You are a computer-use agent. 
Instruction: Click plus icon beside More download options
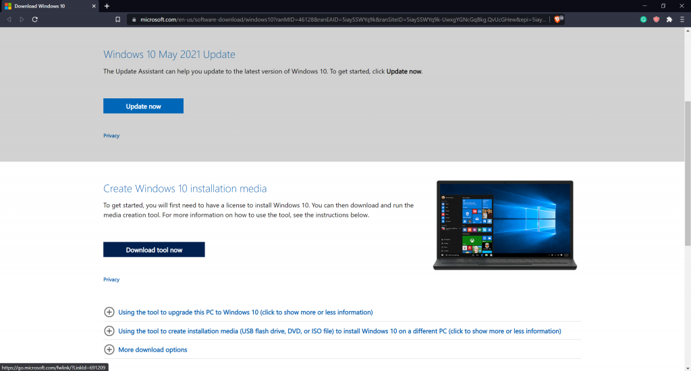pyautogui.click(x=109, y=350)
